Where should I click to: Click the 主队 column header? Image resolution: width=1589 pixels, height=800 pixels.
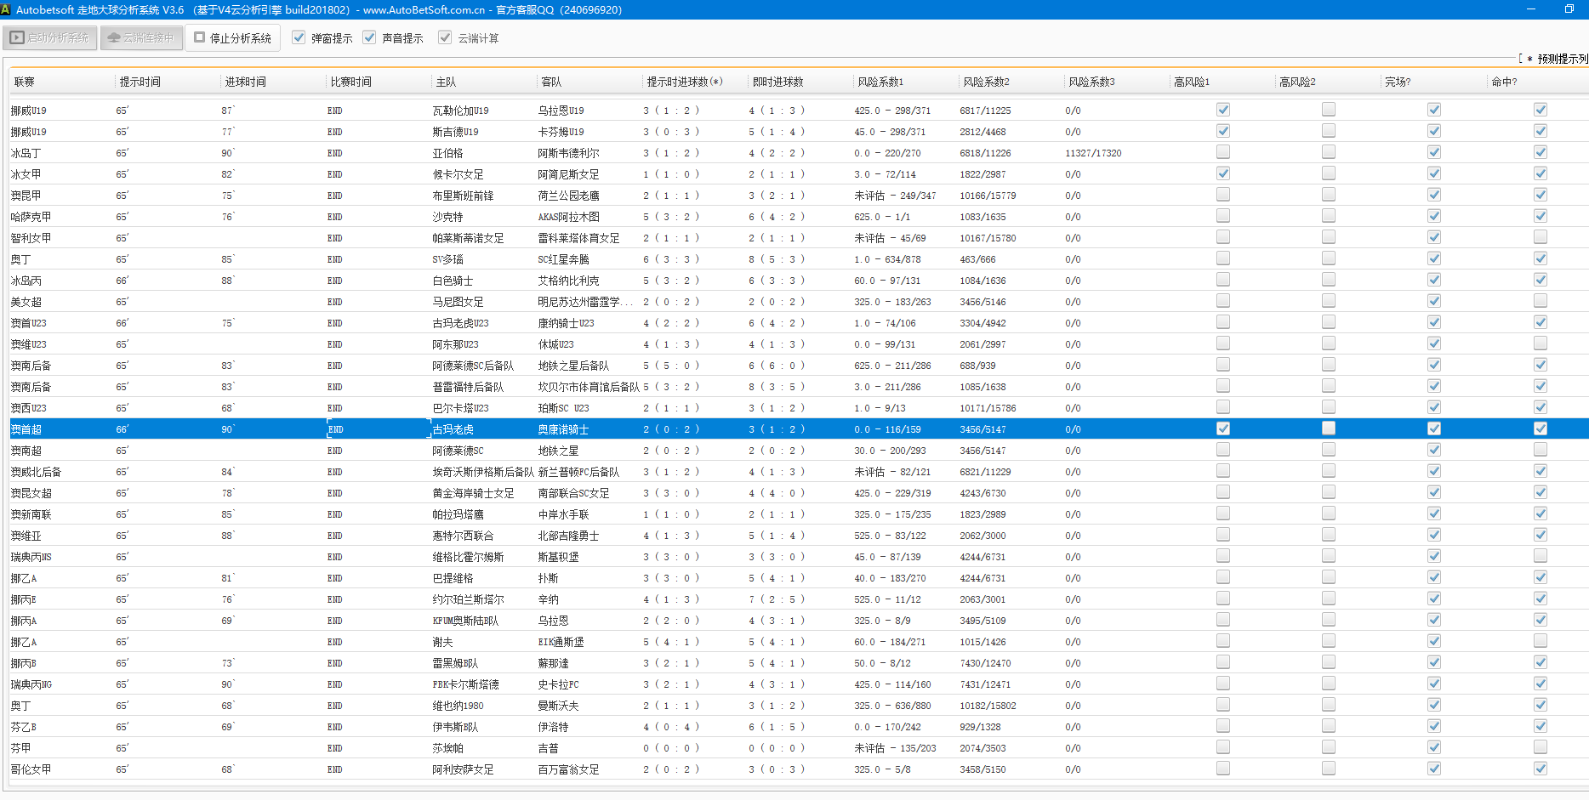[x=446, y=82]
